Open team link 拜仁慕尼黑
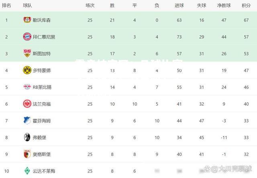257x178 pixels. tap(44, 37)
